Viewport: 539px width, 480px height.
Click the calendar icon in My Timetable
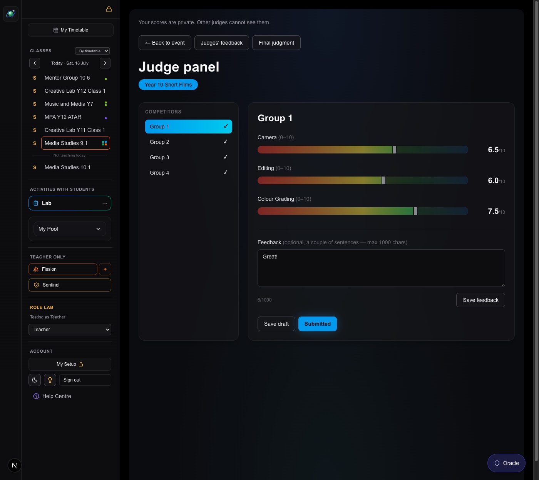56,30
